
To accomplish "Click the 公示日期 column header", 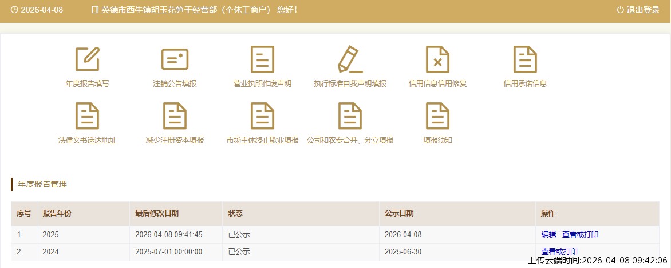I will click(x=399, y=213).
